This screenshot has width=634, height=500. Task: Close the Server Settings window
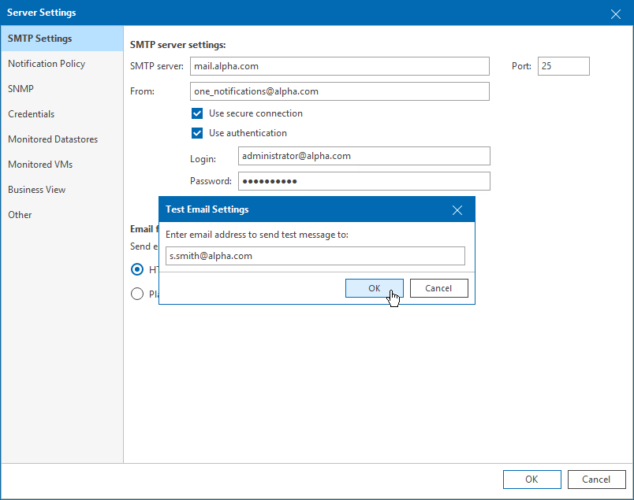point(616,13)
